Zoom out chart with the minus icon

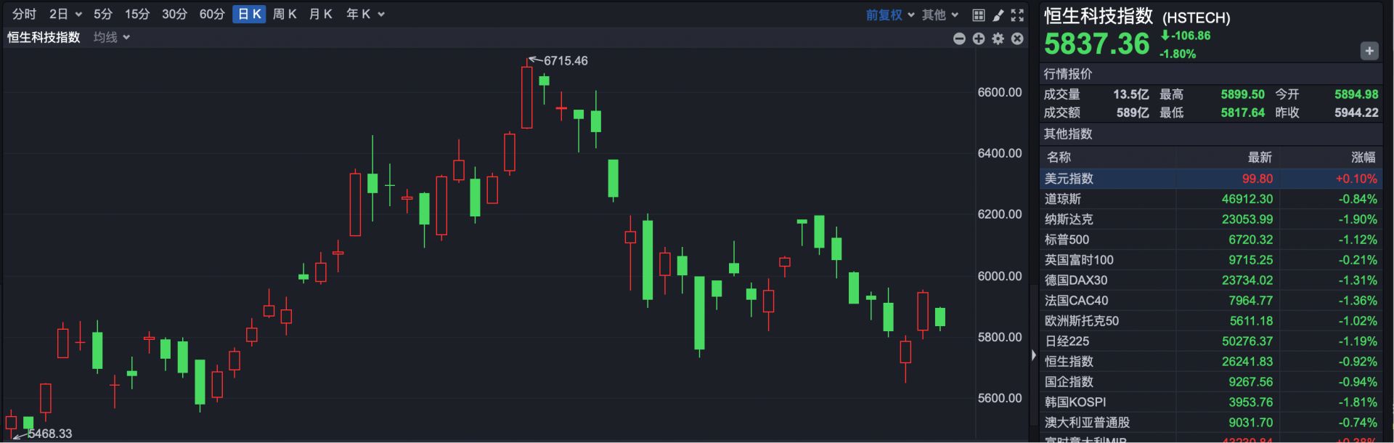click(x=959, y=38)
